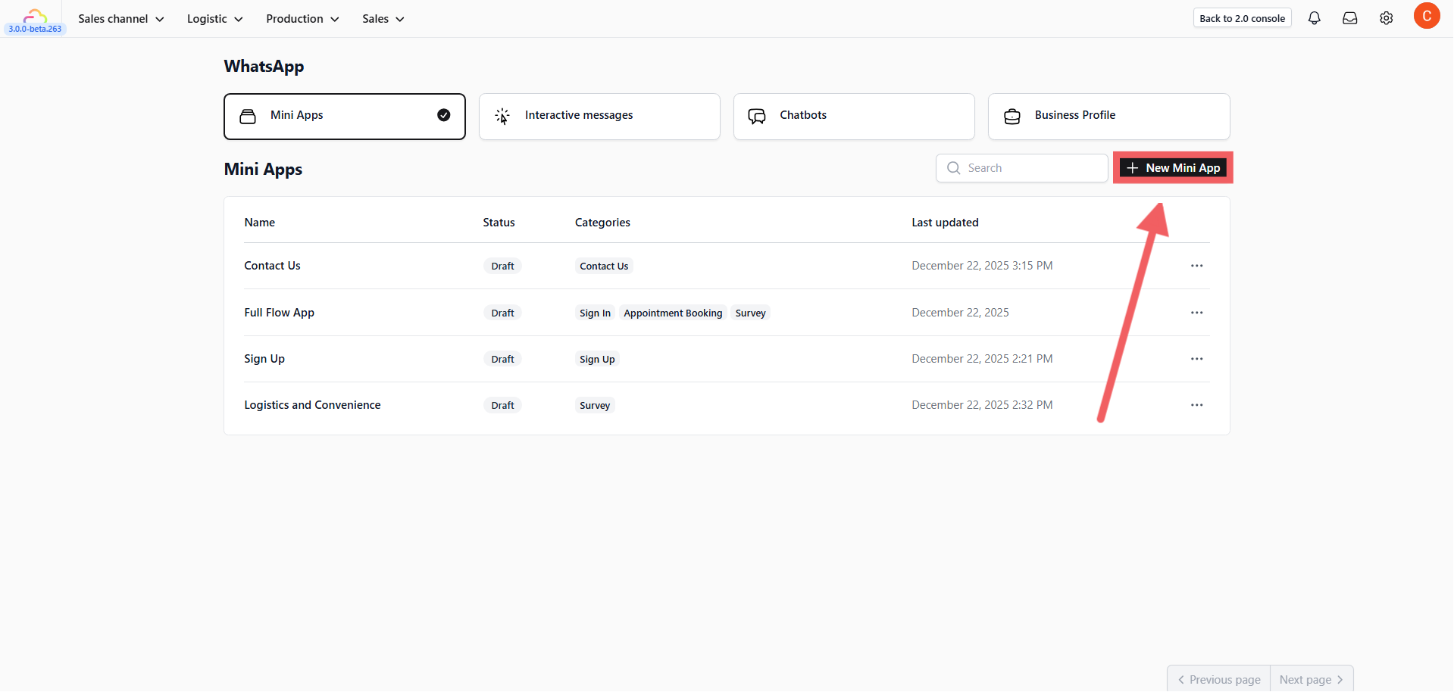Image resolution: width=1454 pixels, height=692 pixels.
Task: Click the Contact Us category tag
Action: pyautogui.click(x=604, y=267)
